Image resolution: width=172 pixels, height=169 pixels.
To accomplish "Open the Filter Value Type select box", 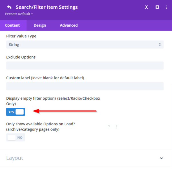I will [x=85, y=45].
